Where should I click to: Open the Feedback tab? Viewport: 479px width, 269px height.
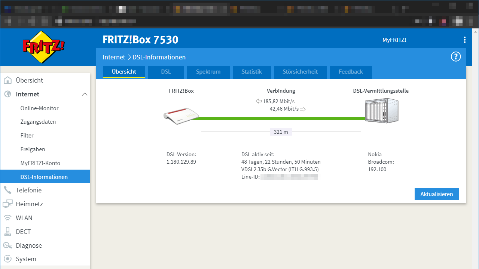pos(351,72)
